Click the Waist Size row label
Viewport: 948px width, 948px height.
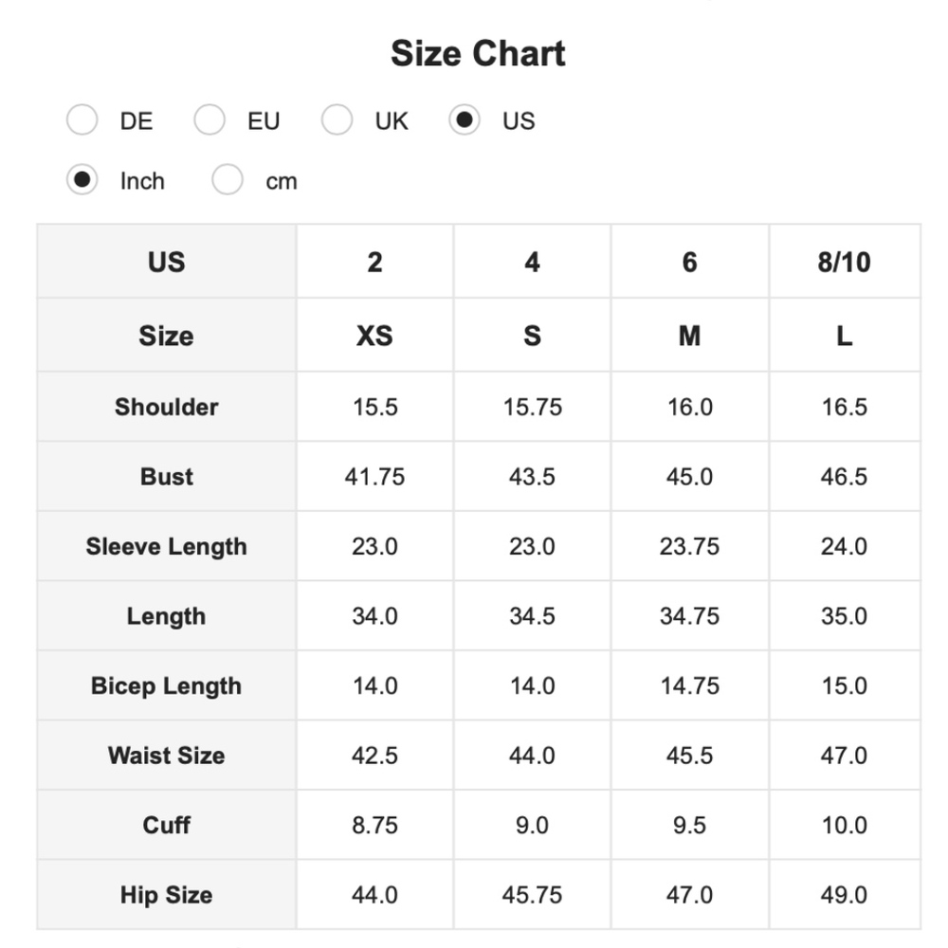tap(167, 756)
